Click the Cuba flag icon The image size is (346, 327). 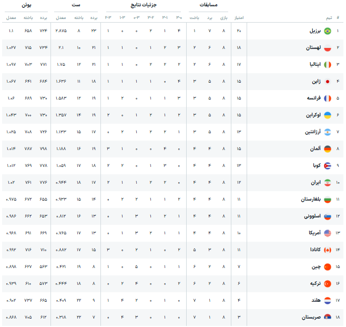[327, 166]
